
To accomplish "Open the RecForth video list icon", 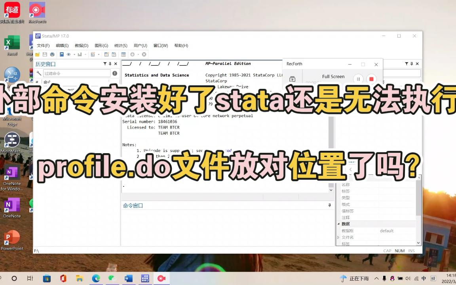I will pyautogui.click(x=292, y=79).
